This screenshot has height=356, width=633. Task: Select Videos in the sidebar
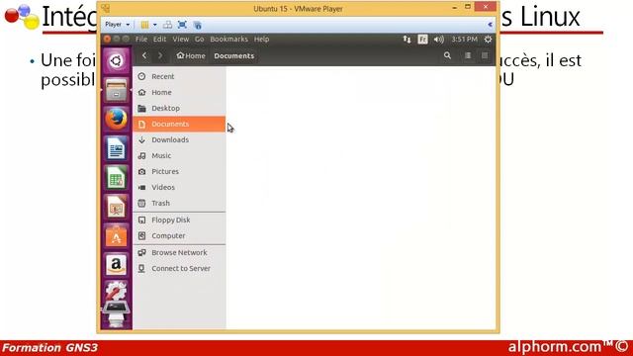click(179, 187)
